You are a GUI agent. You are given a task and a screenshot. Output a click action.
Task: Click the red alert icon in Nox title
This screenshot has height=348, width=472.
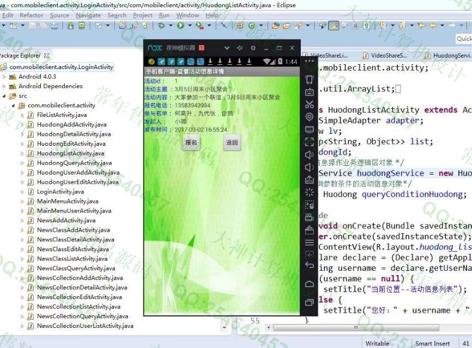(201, 48)
